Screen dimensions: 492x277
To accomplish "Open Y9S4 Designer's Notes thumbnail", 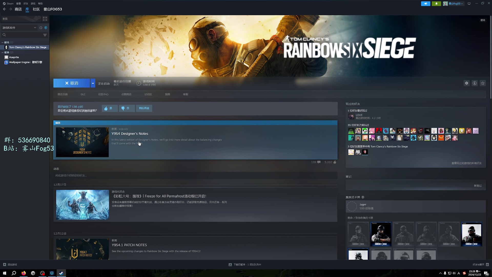I will [82, 142].
